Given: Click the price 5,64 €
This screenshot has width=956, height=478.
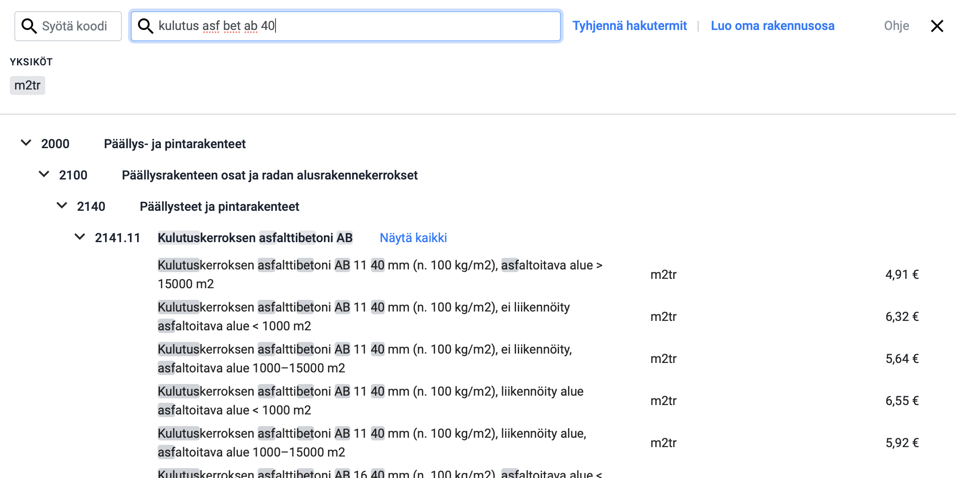Looking at the screenshot, I should 902,358.
